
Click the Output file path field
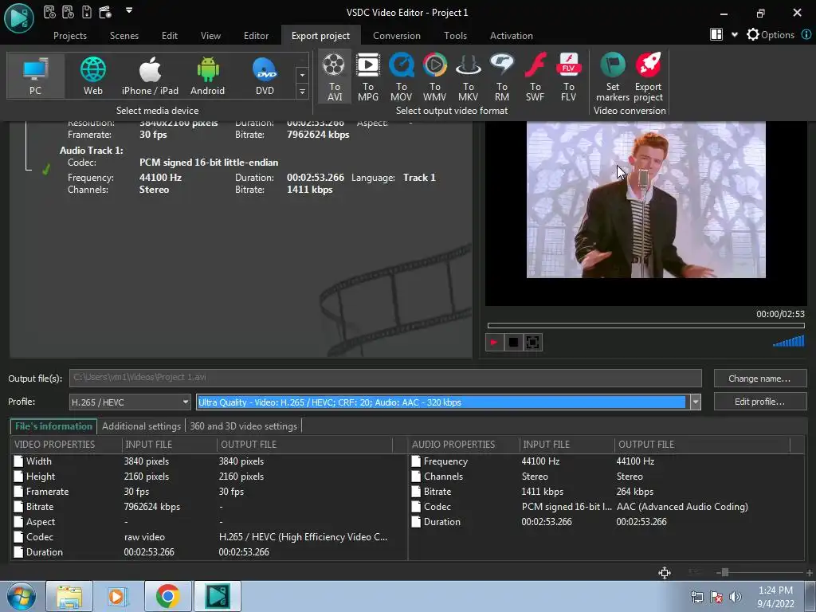[385, 378]
